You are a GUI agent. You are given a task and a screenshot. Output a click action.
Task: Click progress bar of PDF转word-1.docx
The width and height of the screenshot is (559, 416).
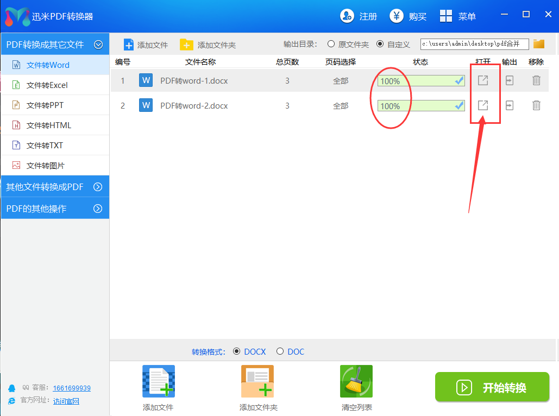(421, 81)
